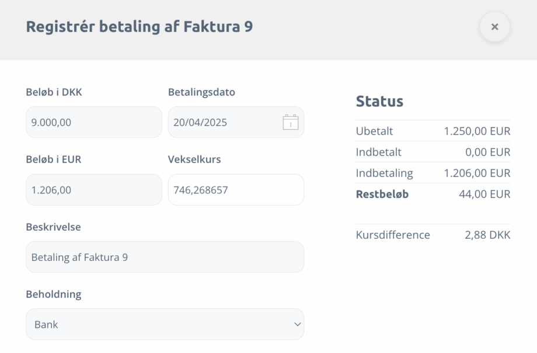The width and height of the screenshot is (537, 353).
Task: Click the dialog title Registrér betaling af Faktura 9
Action: (x=140, y=27)
